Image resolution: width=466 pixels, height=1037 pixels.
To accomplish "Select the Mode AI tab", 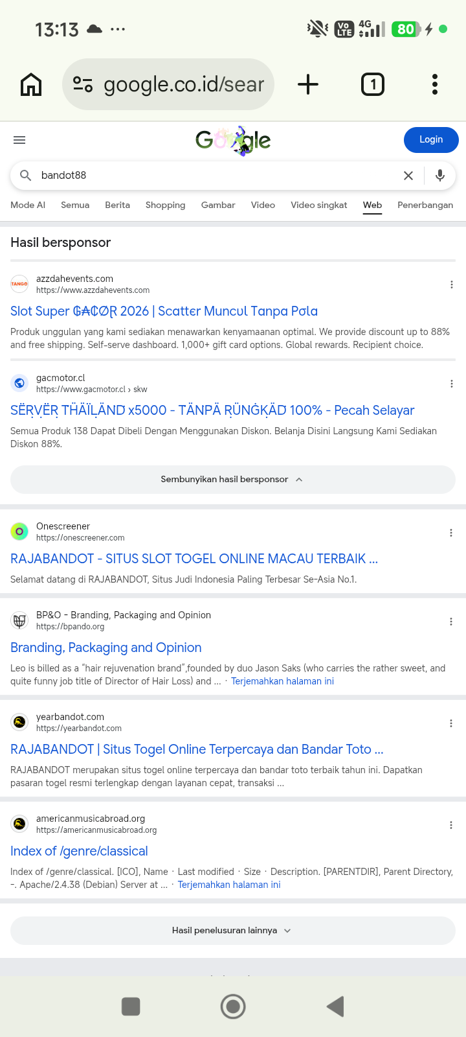I will pos(28,205).
